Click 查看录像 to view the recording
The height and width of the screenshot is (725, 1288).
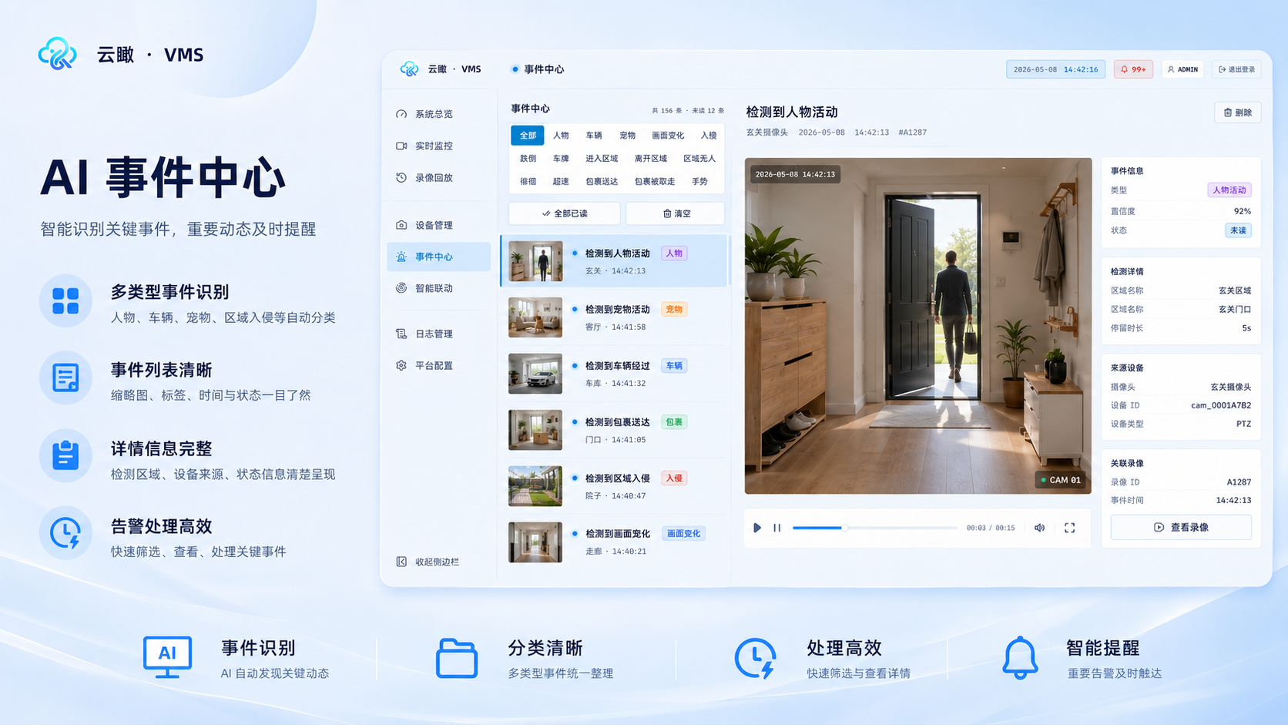pos(1181,527)
